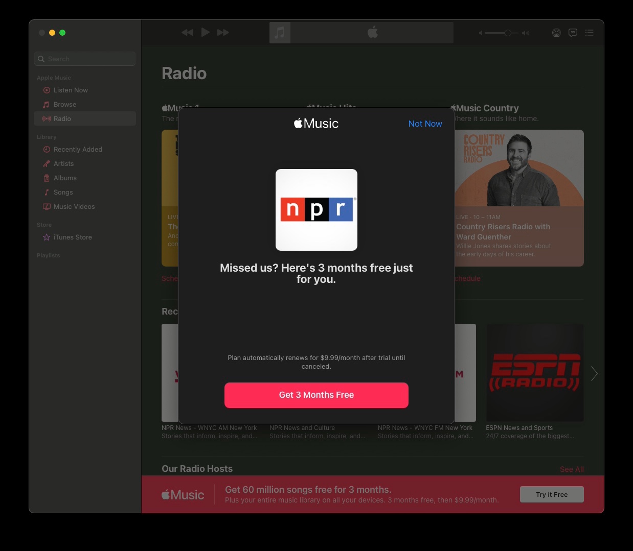Click NPR News - WNYC FM New York

point(425,428)
